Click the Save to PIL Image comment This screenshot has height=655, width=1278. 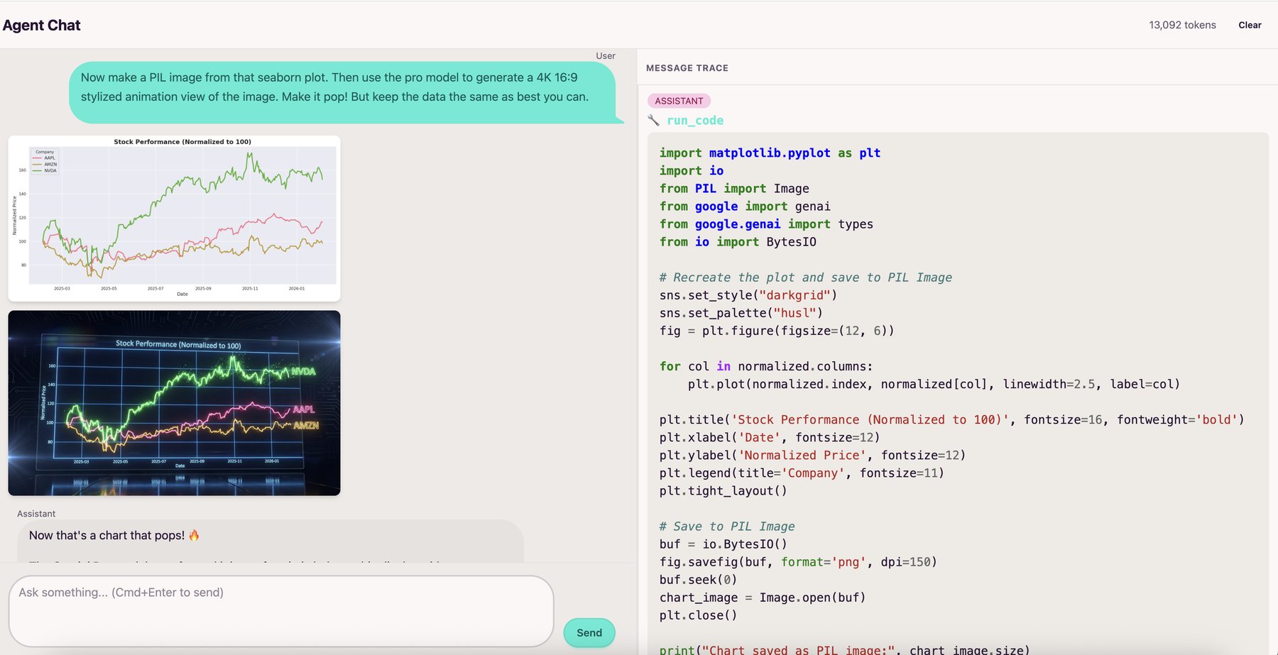tap(726, 526)
